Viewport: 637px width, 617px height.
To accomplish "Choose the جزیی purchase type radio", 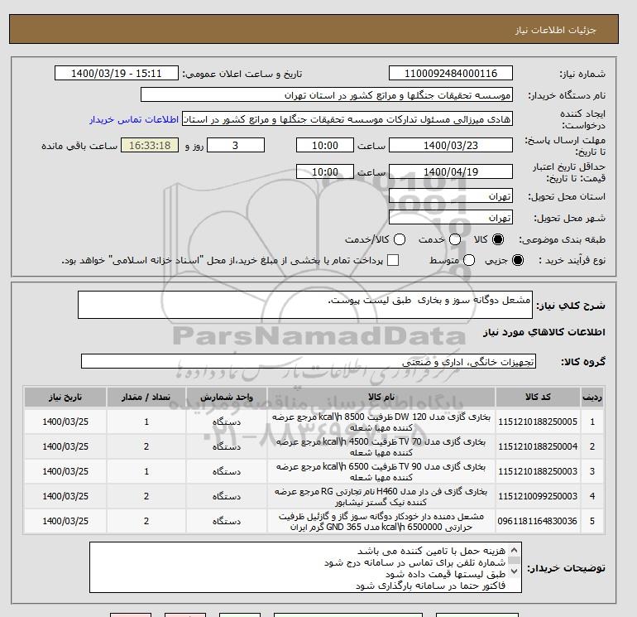I will point(518,260).
